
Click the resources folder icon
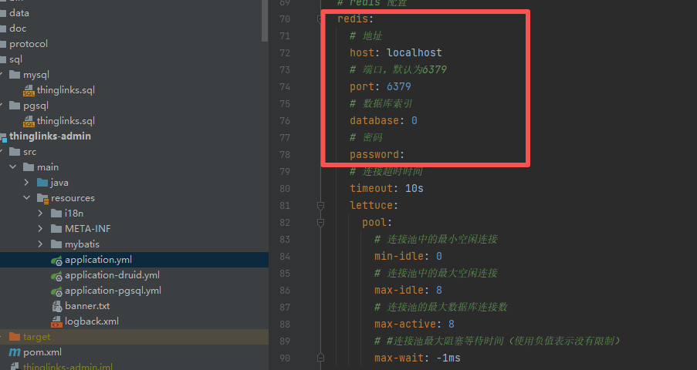(x=43, y=198)
